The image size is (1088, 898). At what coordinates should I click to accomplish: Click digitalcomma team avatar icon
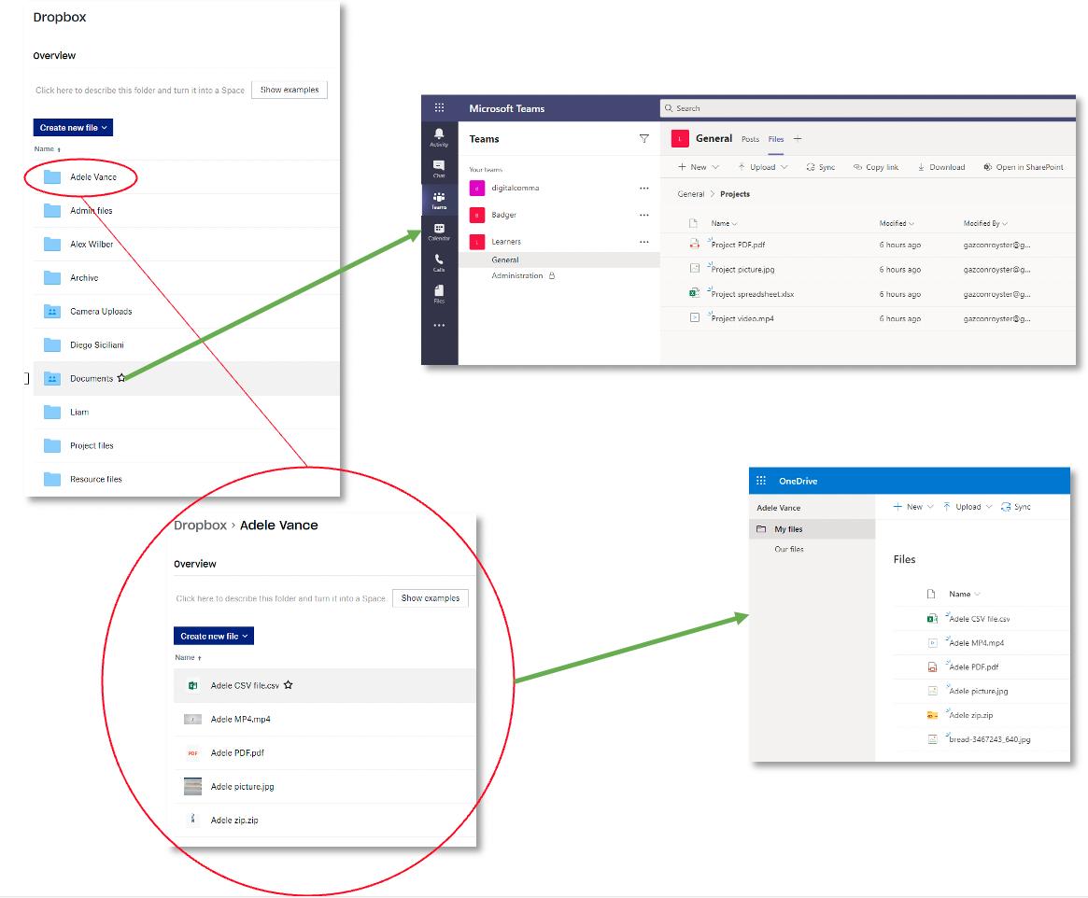click(x=476, y=188)
